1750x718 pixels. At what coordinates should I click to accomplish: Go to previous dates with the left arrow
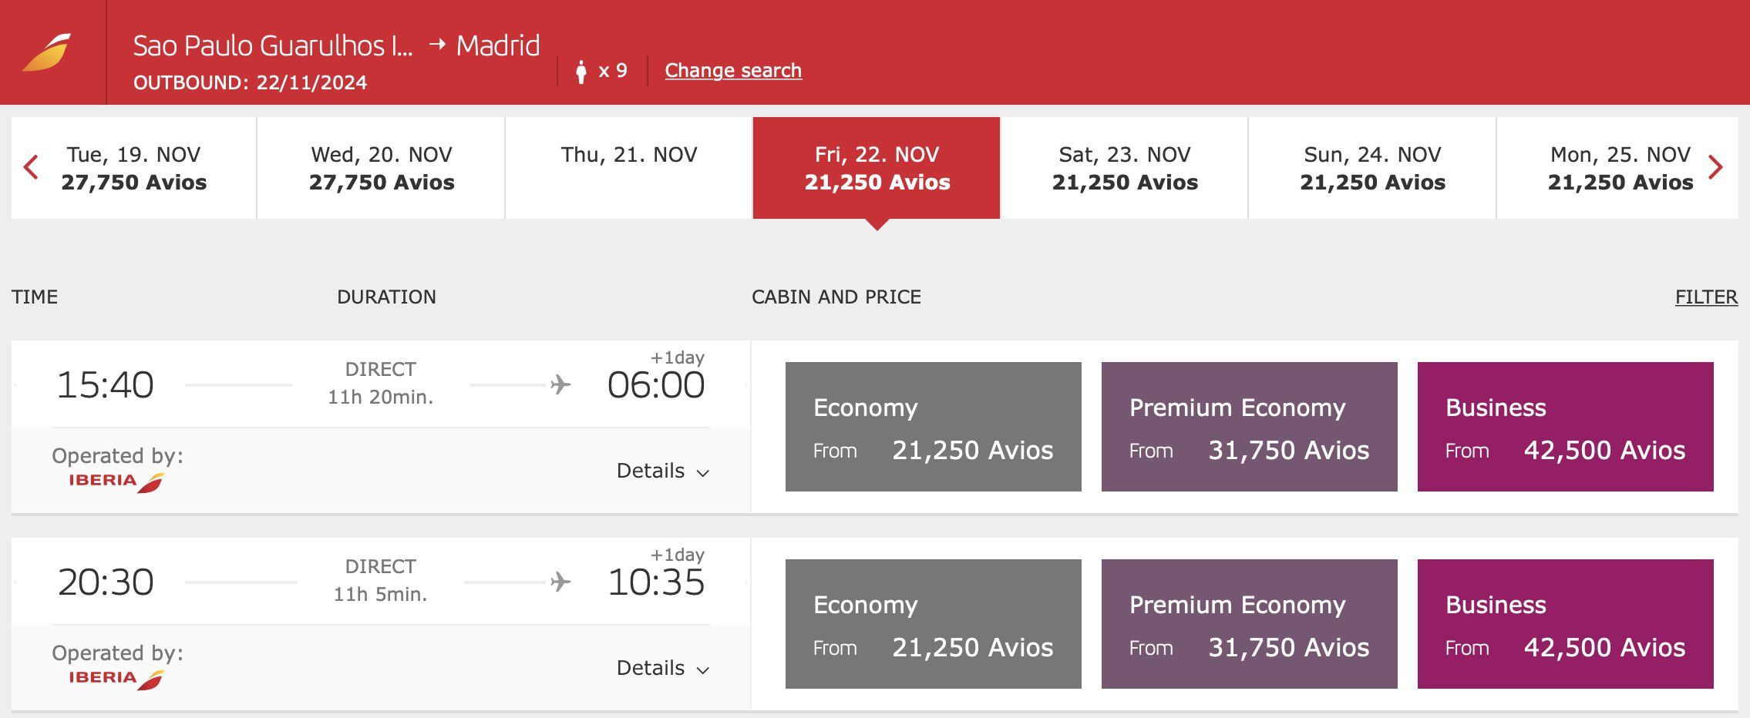[31, 167]
